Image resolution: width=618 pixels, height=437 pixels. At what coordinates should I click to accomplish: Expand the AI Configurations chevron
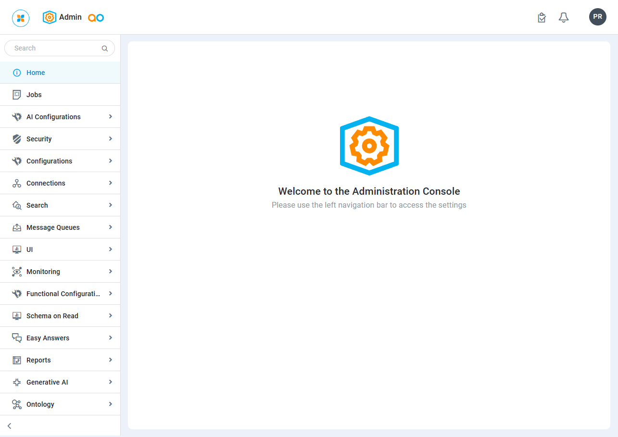coord(111,117)
